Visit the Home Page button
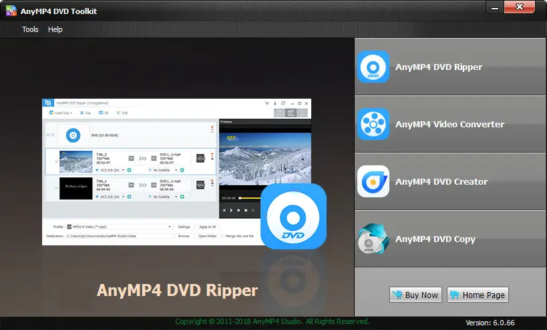547x330 pixels. click(x=478, y=295)
